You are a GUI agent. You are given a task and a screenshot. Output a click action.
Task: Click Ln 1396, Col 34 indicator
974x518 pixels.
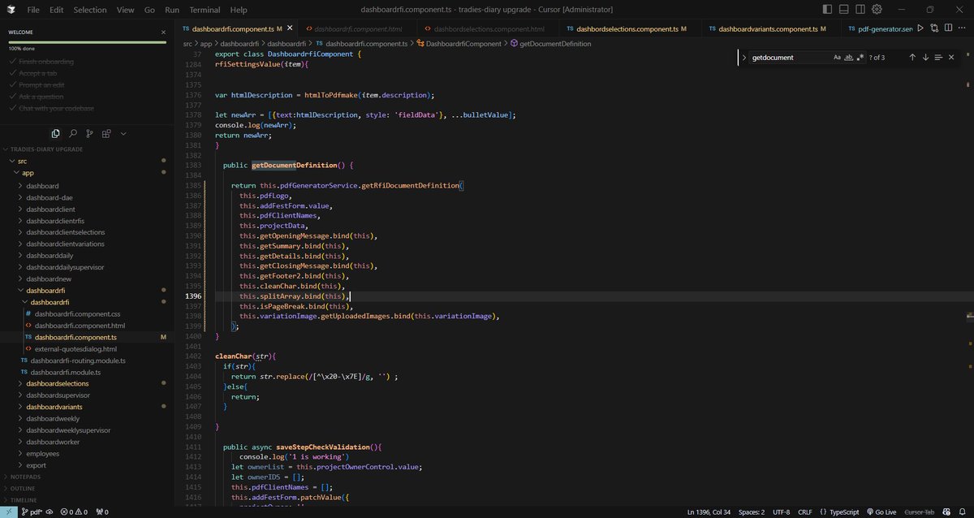[x=709, y=512]
